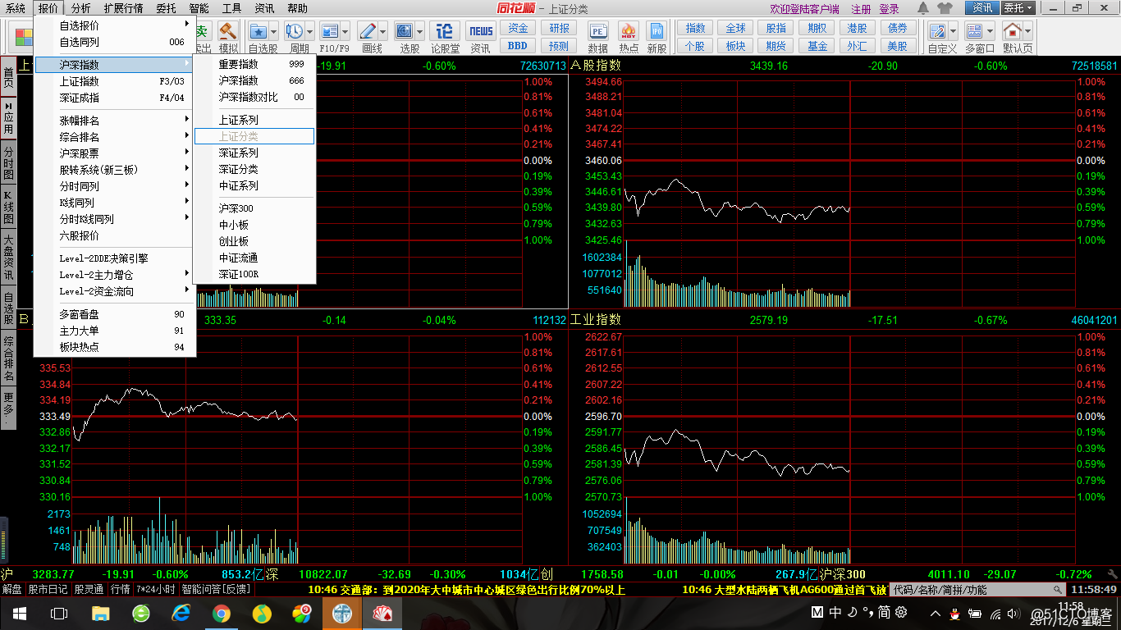Expand the 多窗口 dropdown arrow
The height and width of the screenshot is (630, 1121).
[x=990, y=32]
